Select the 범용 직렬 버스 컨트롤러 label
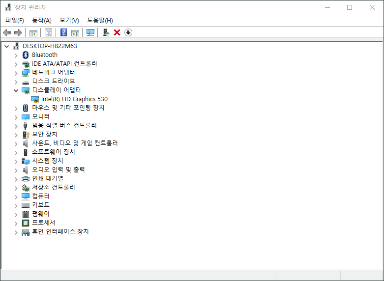This screenshot has width=384, height=281. point(64,126)
